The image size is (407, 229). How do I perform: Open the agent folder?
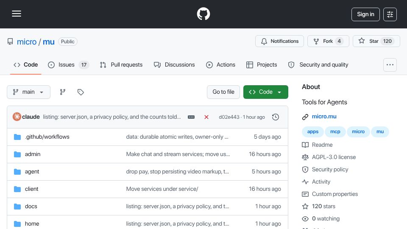32,172
